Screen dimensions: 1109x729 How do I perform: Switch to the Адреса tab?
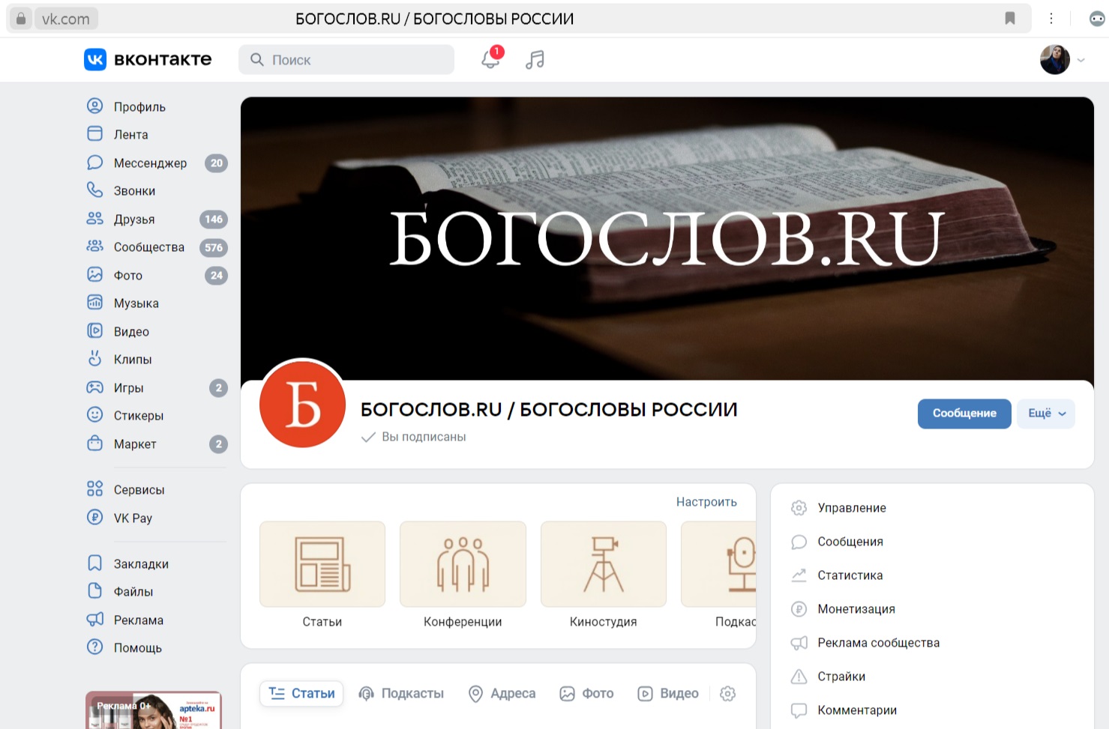coord(502,694)
